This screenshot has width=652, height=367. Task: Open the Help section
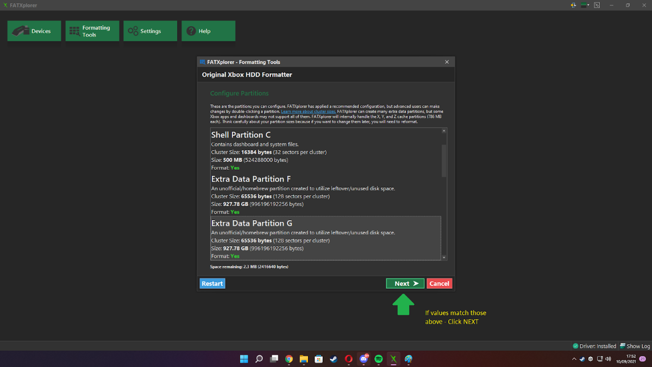coord(208,31)
